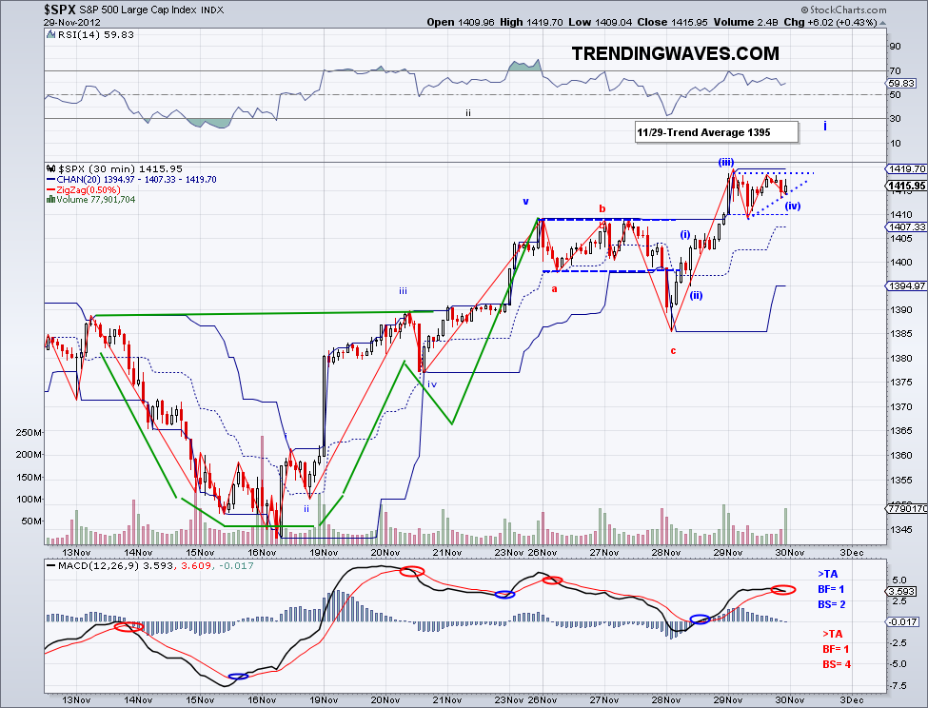Image resolution: width=928 pixels, height=708 pixels.
Task: Click the 1407.33 price-axis tag
Action: click(907, 226)
